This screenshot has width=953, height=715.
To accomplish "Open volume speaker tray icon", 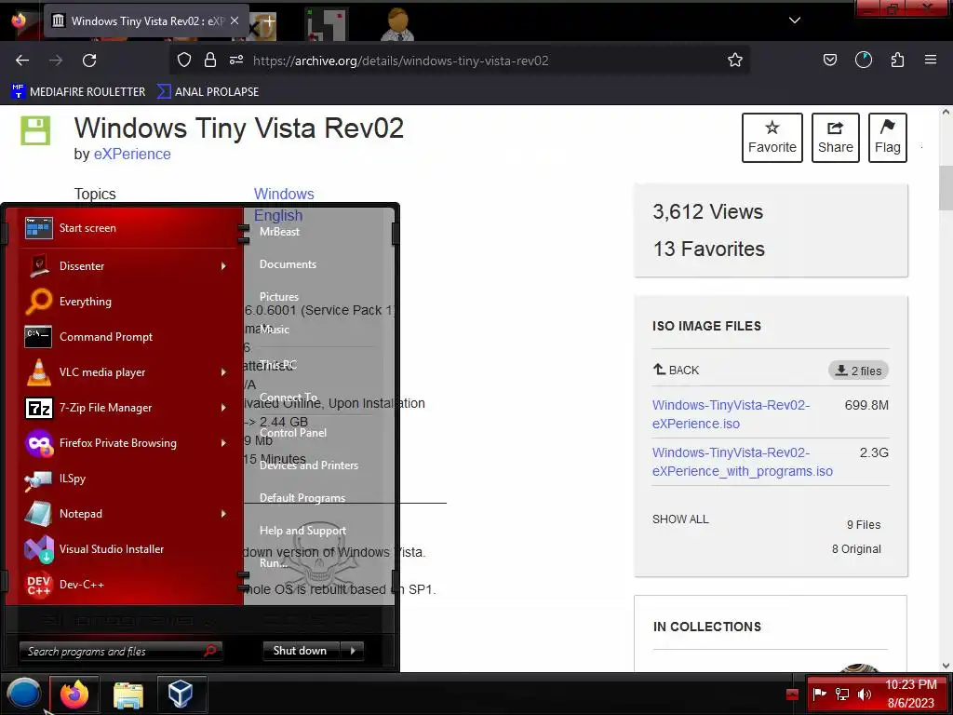I will click(865, 694).
